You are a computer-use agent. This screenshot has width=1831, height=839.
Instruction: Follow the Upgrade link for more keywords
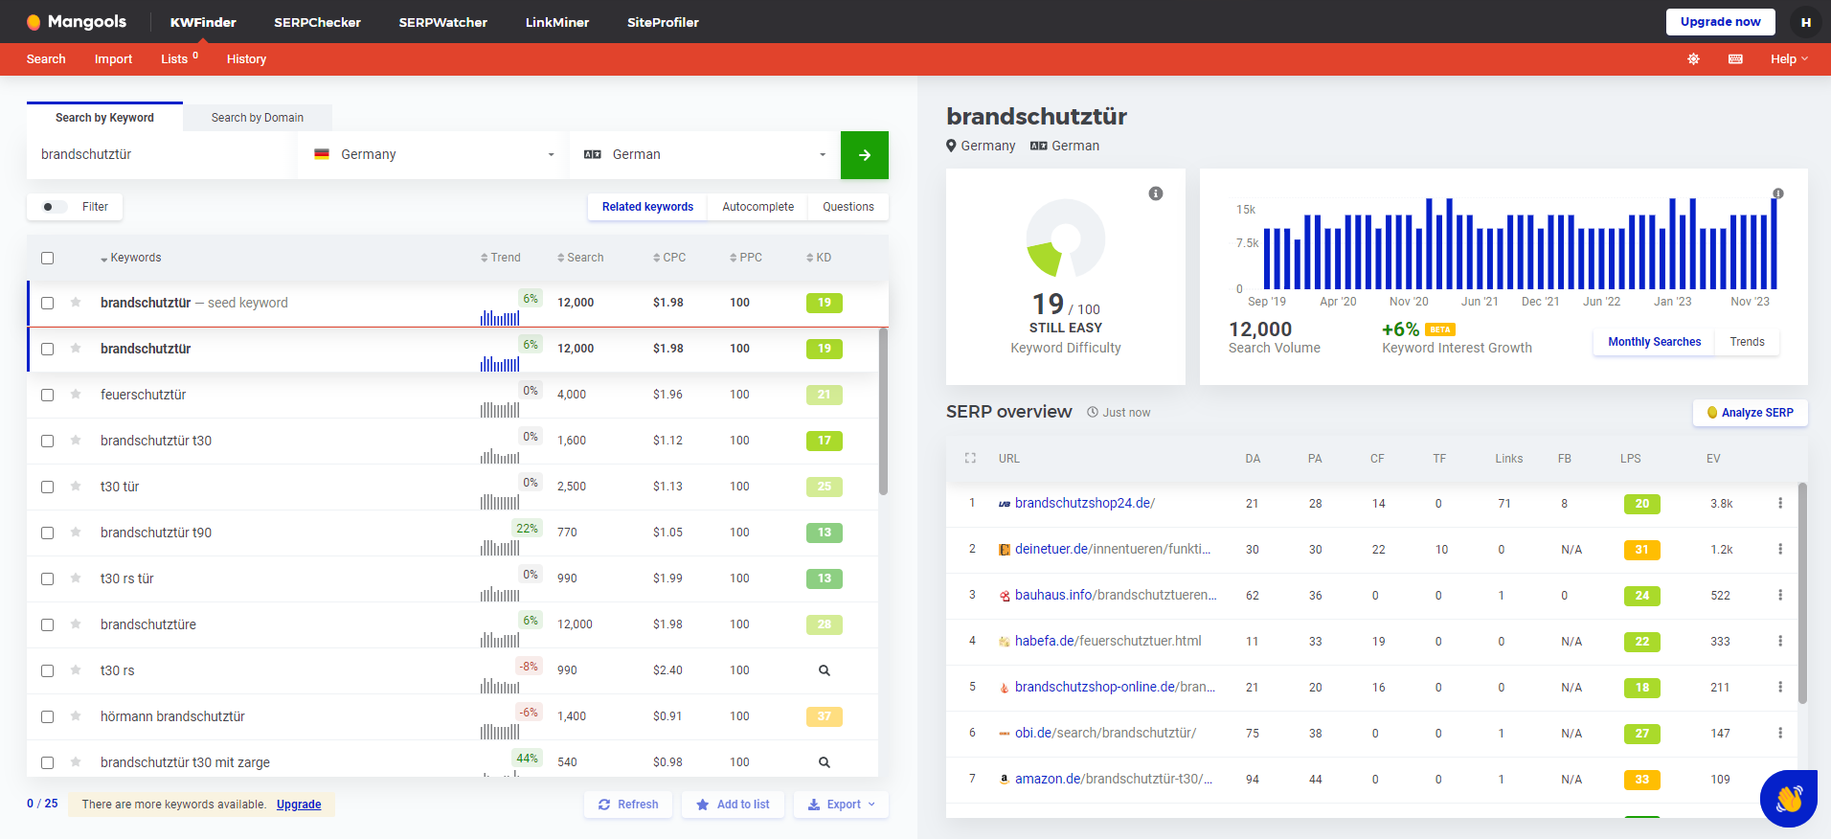tap(299, 805)
